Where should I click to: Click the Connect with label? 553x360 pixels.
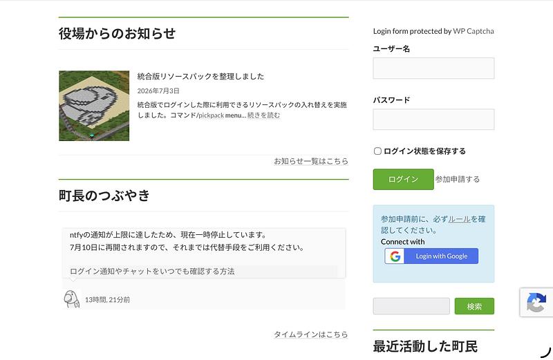pyautogui.click(x=402, y=242)
